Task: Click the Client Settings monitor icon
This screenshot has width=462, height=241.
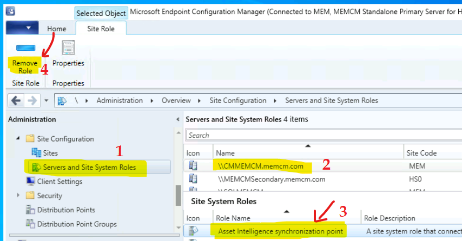Action: 30,181
